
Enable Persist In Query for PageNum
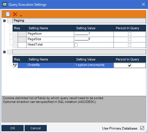129,34
